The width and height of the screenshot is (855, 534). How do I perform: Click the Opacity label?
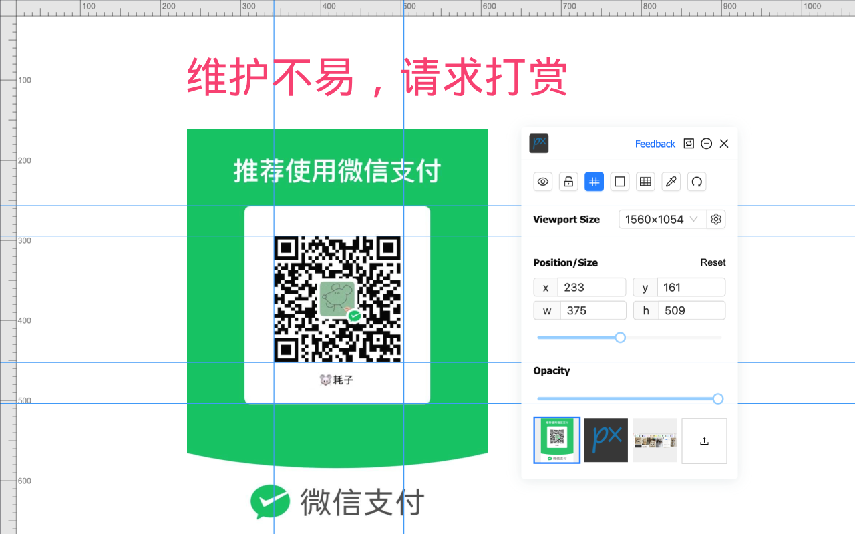[x=552, y=371]
